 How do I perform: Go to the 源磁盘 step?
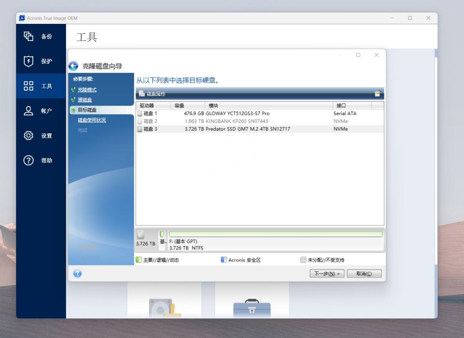click(x=85, y=100)
